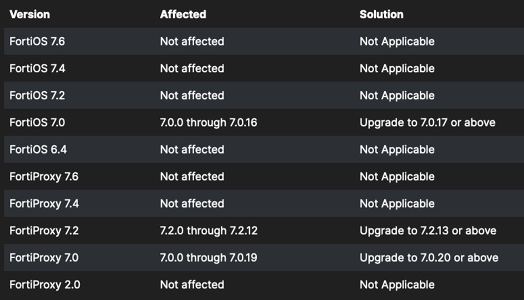Click the FortiProxy 7.0 row label
Image resolution: width=524 pixels, height=300 pixels.
pos(44,258)
